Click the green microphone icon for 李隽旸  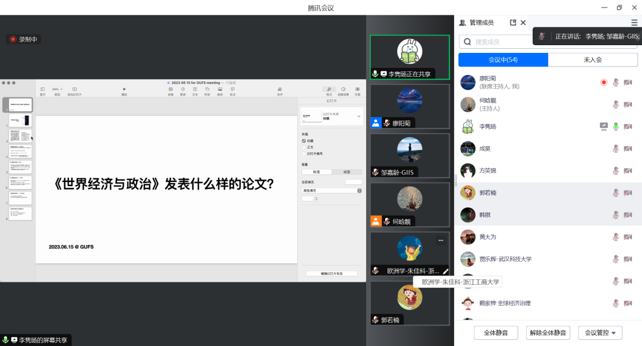616,127
